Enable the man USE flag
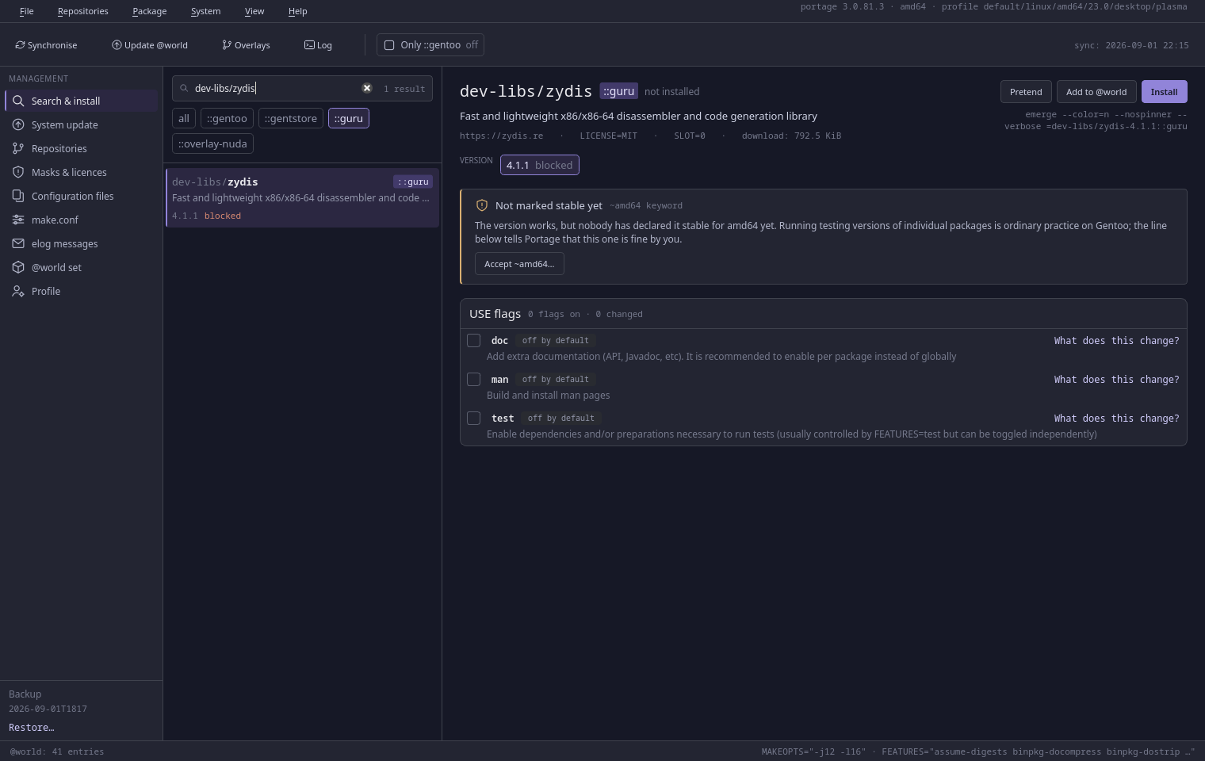Image resolution: width=1205 pixels, height=761 pixels. click(473, 379)
